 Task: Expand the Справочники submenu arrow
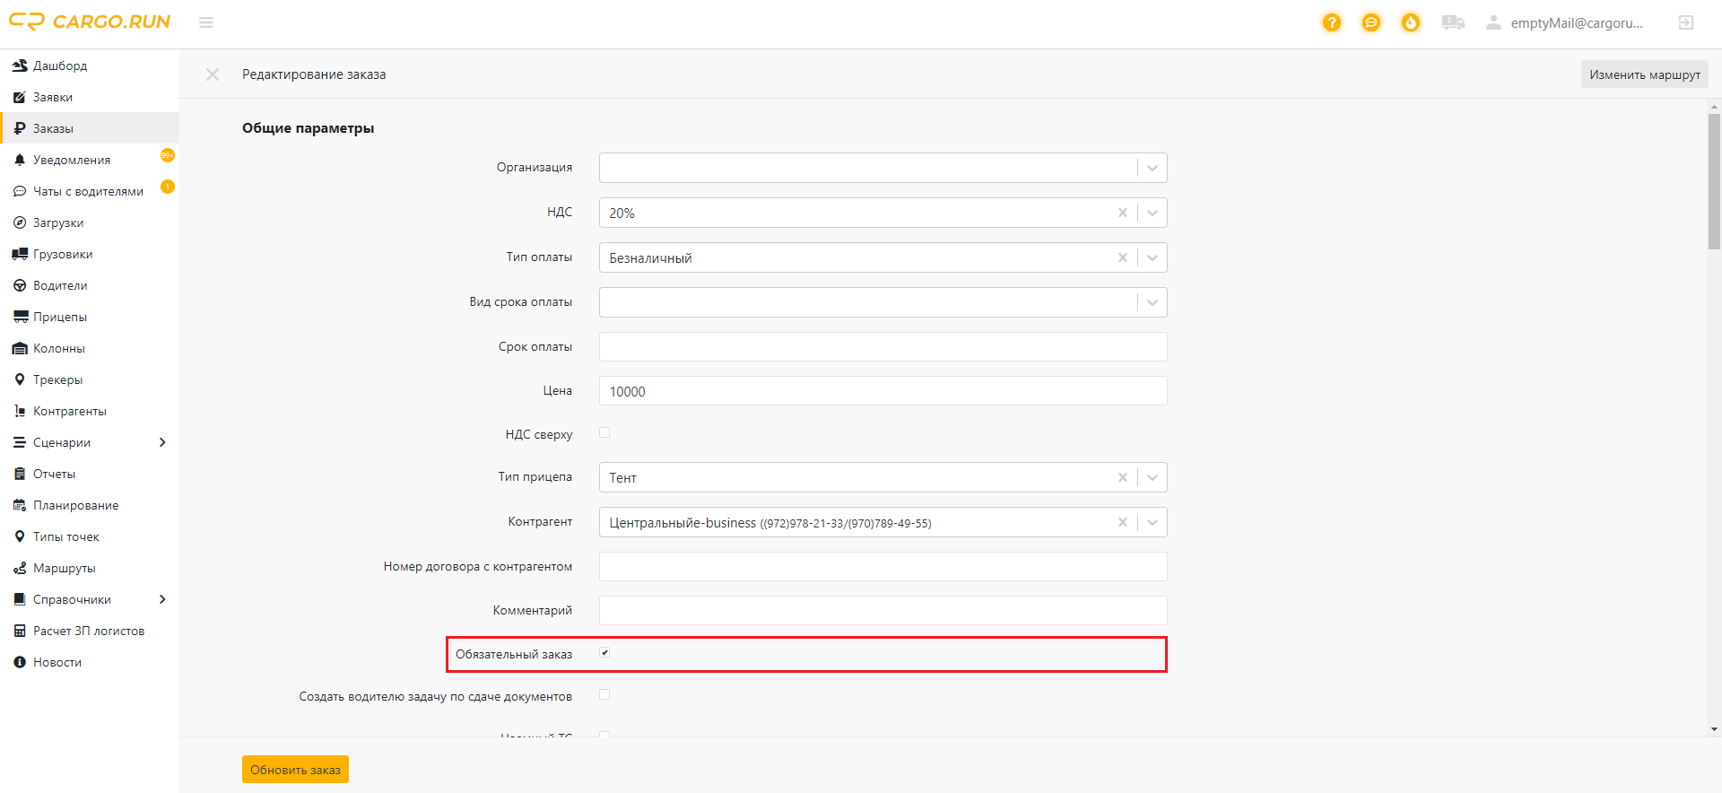(162, 599)
